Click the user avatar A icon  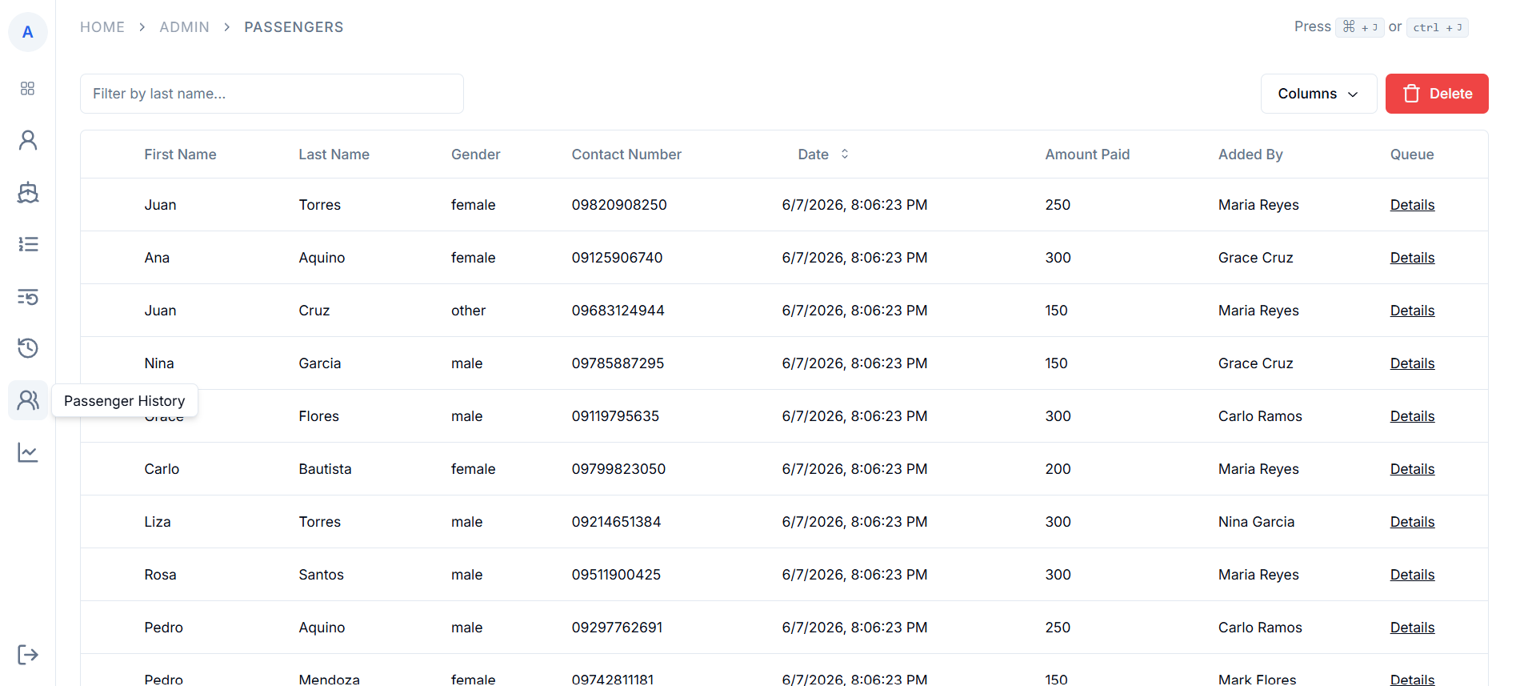click(28, 32)
